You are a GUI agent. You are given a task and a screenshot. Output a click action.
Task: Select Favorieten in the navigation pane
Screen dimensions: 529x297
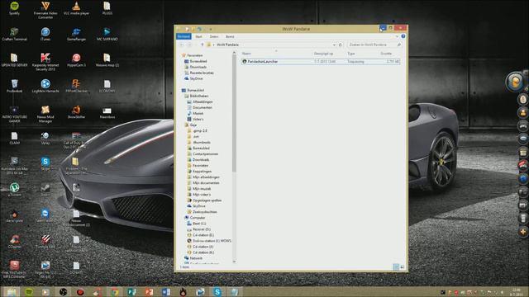195,55
